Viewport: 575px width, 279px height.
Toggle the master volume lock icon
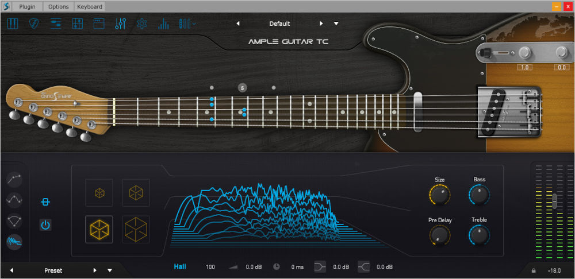[x=534, y=270]
